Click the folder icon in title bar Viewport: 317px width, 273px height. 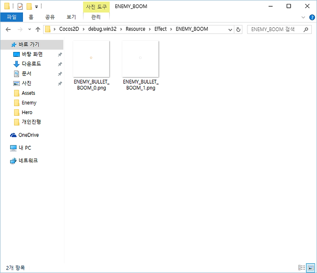click(x=7, y=6)
